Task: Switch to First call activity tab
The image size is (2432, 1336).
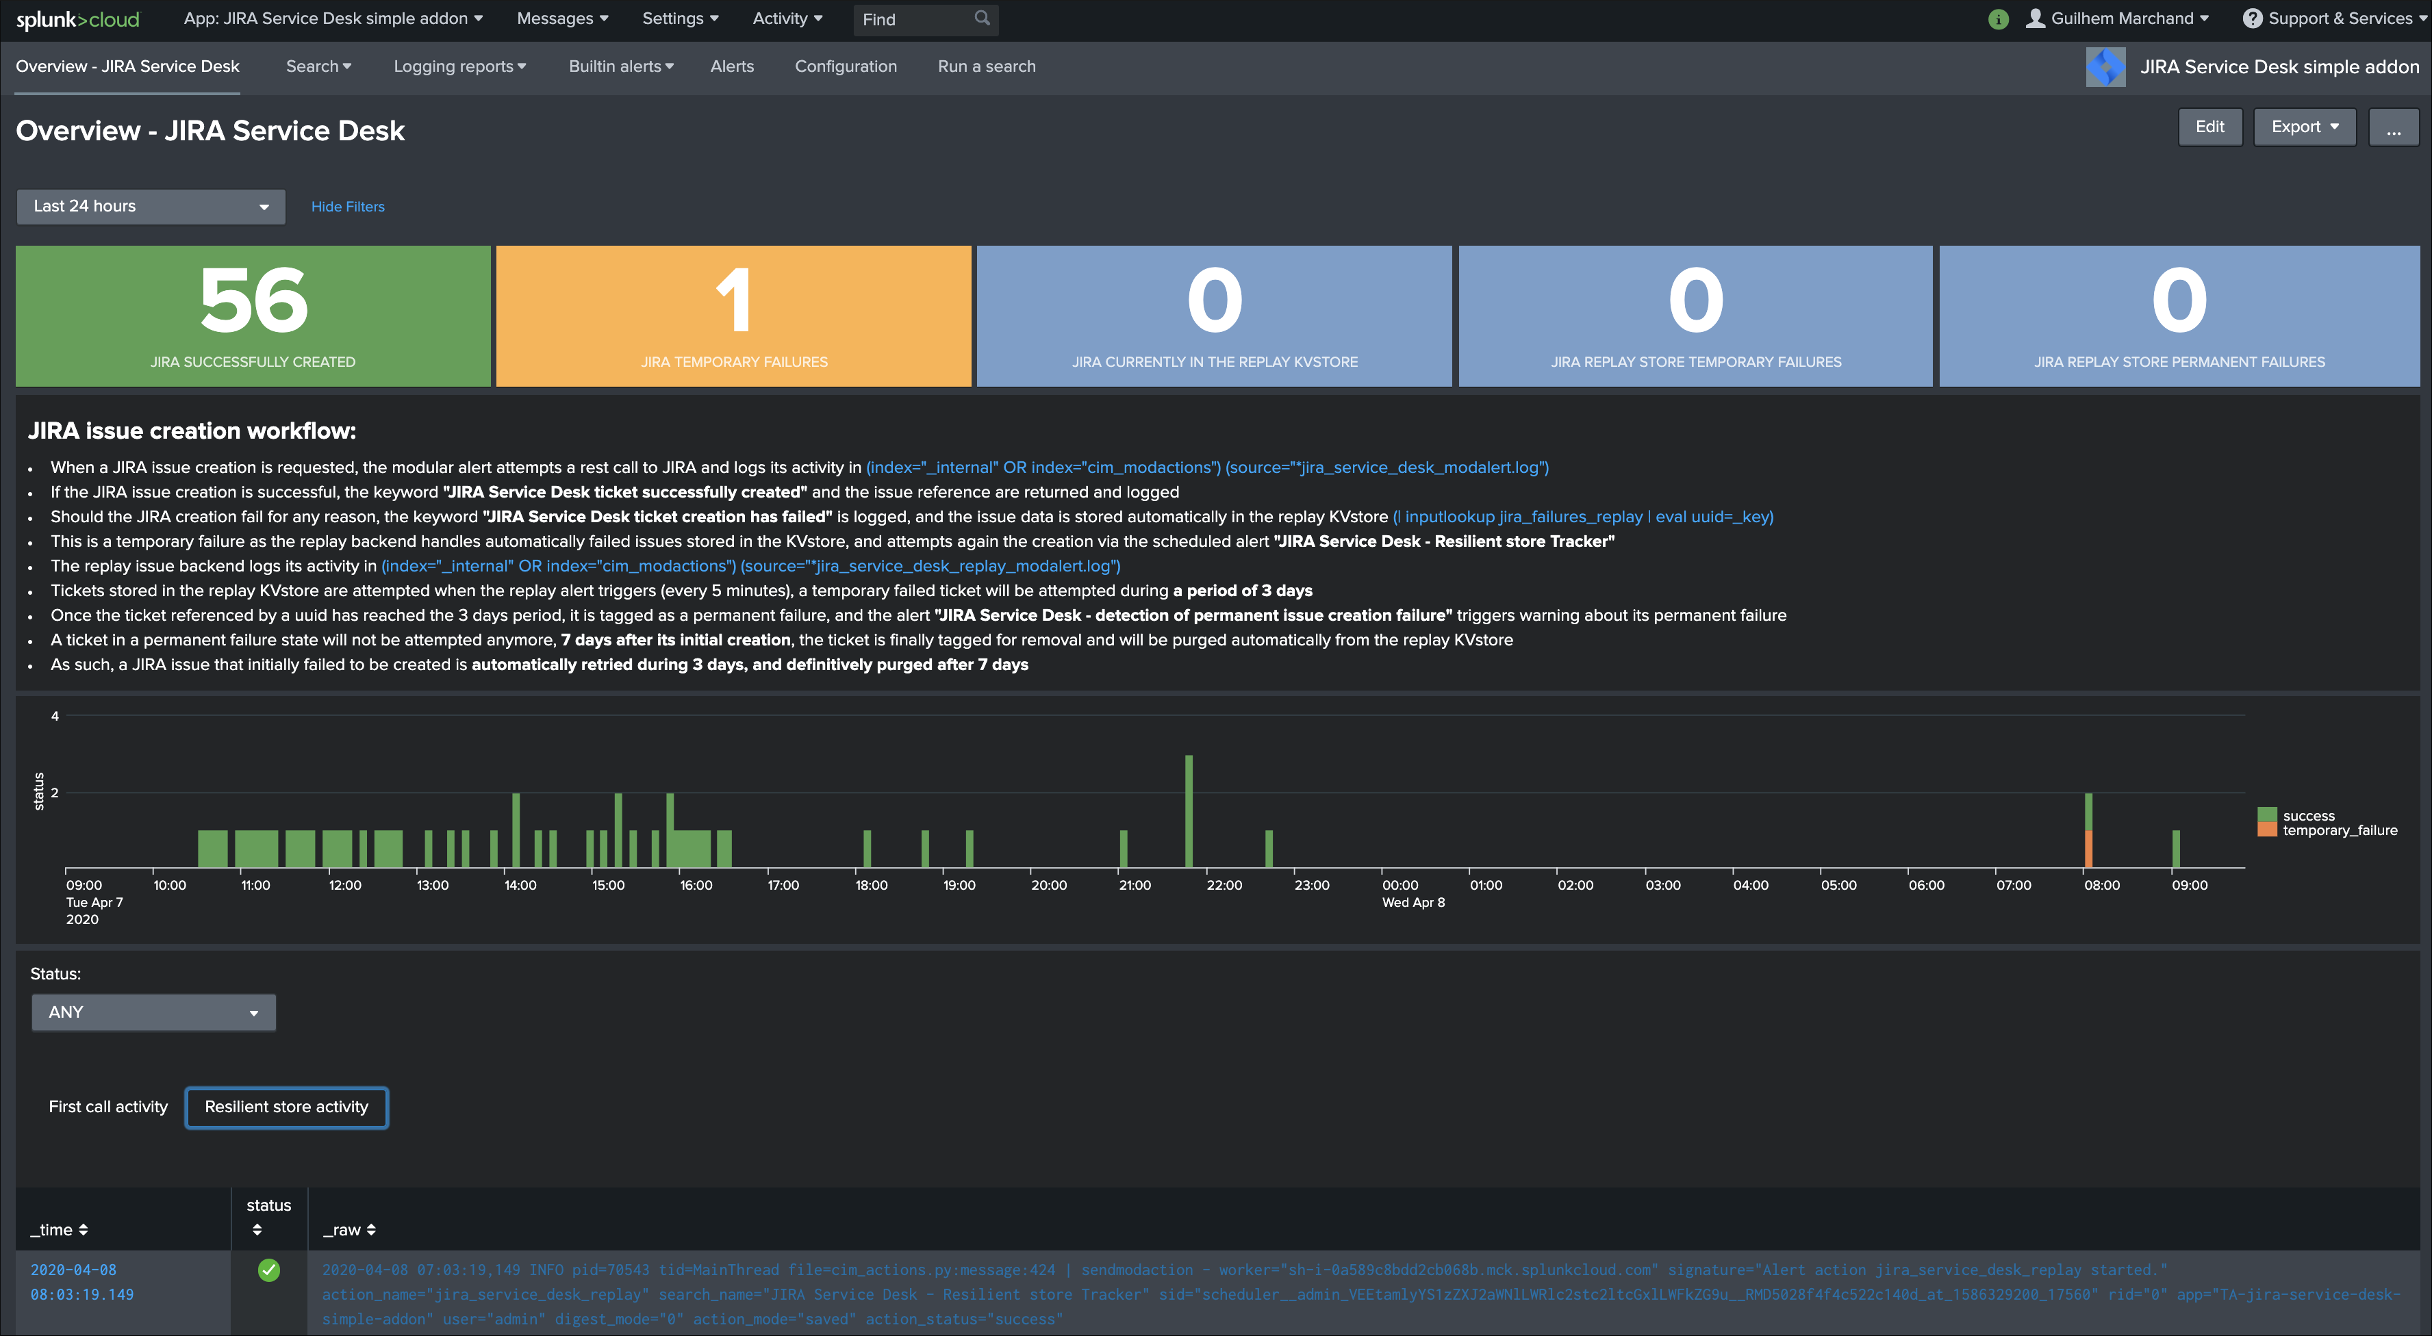Action: (x=109, y=1107)
